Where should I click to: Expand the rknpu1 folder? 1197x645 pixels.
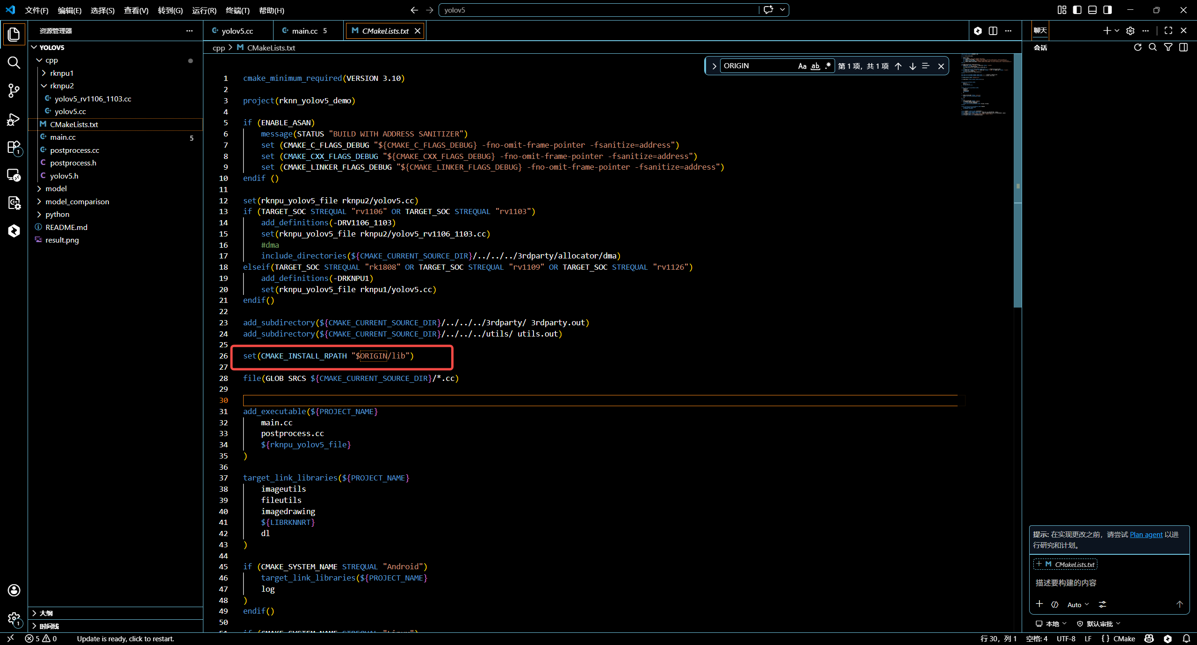(x=61, y=73)
